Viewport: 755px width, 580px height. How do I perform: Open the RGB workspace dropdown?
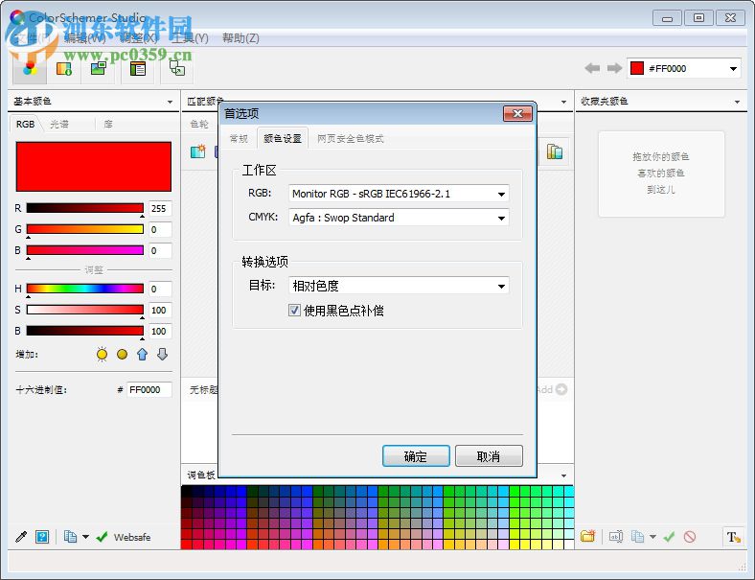[501, 195]
